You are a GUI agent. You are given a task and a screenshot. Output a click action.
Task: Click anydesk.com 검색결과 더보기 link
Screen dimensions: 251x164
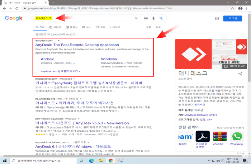60,71
